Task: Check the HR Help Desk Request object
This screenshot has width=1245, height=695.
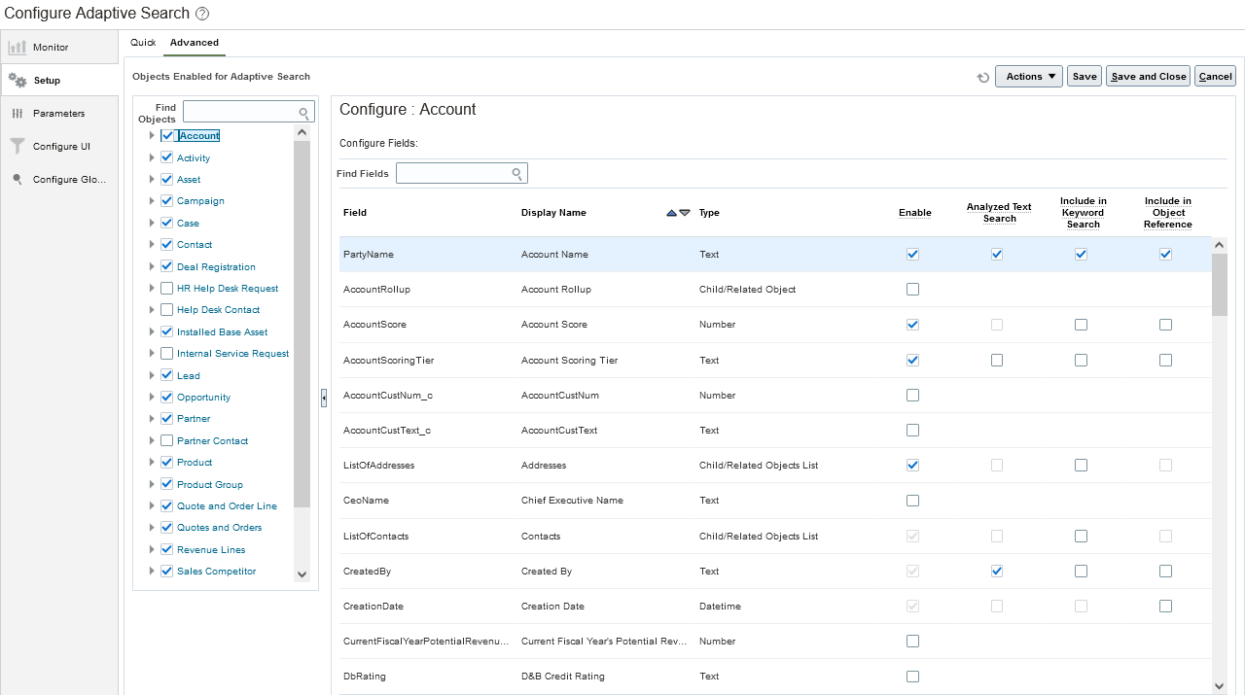Action: click(167, 289)
